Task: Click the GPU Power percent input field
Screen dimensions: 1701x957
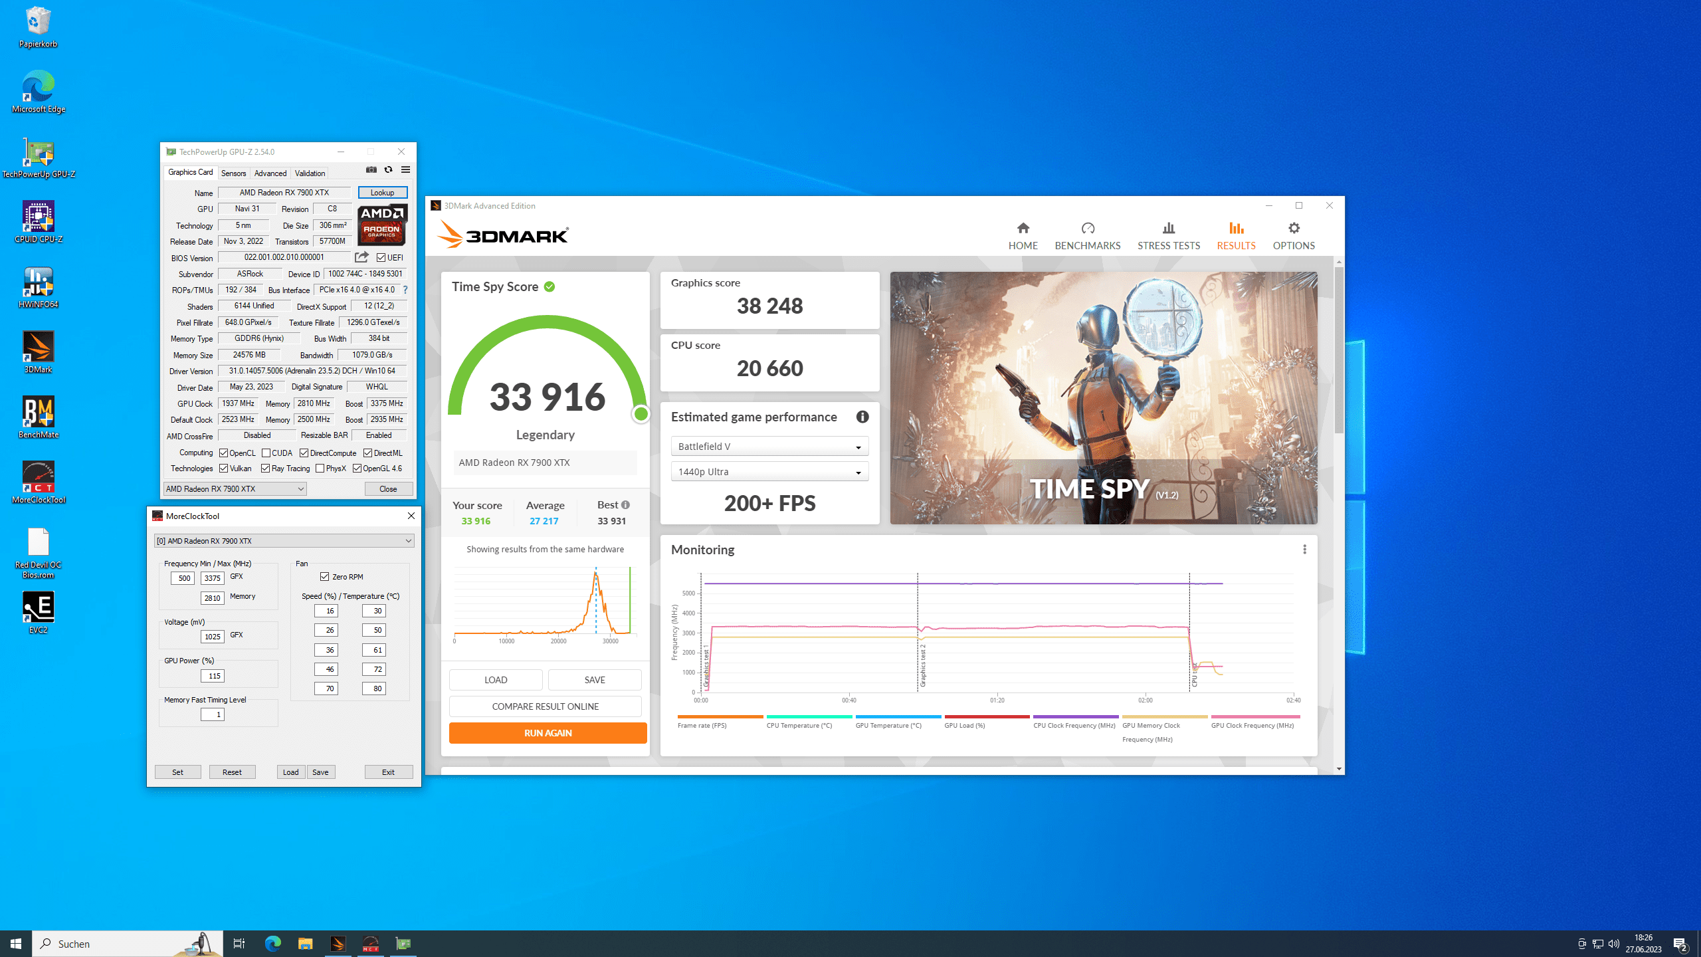Action: coord(213,676)
